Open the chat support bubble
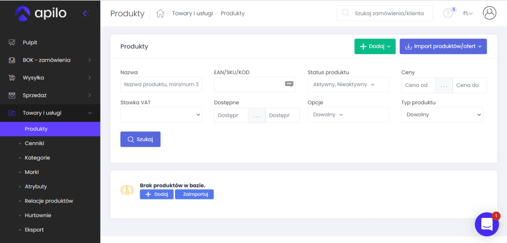The height and width of the screenshot is (243, 507). click(x=486, y=224)
